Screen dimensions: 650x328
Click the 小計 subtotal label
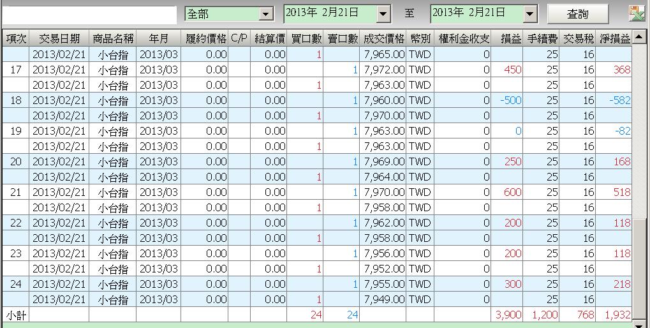pyautogui.click(x=16, y=315)
